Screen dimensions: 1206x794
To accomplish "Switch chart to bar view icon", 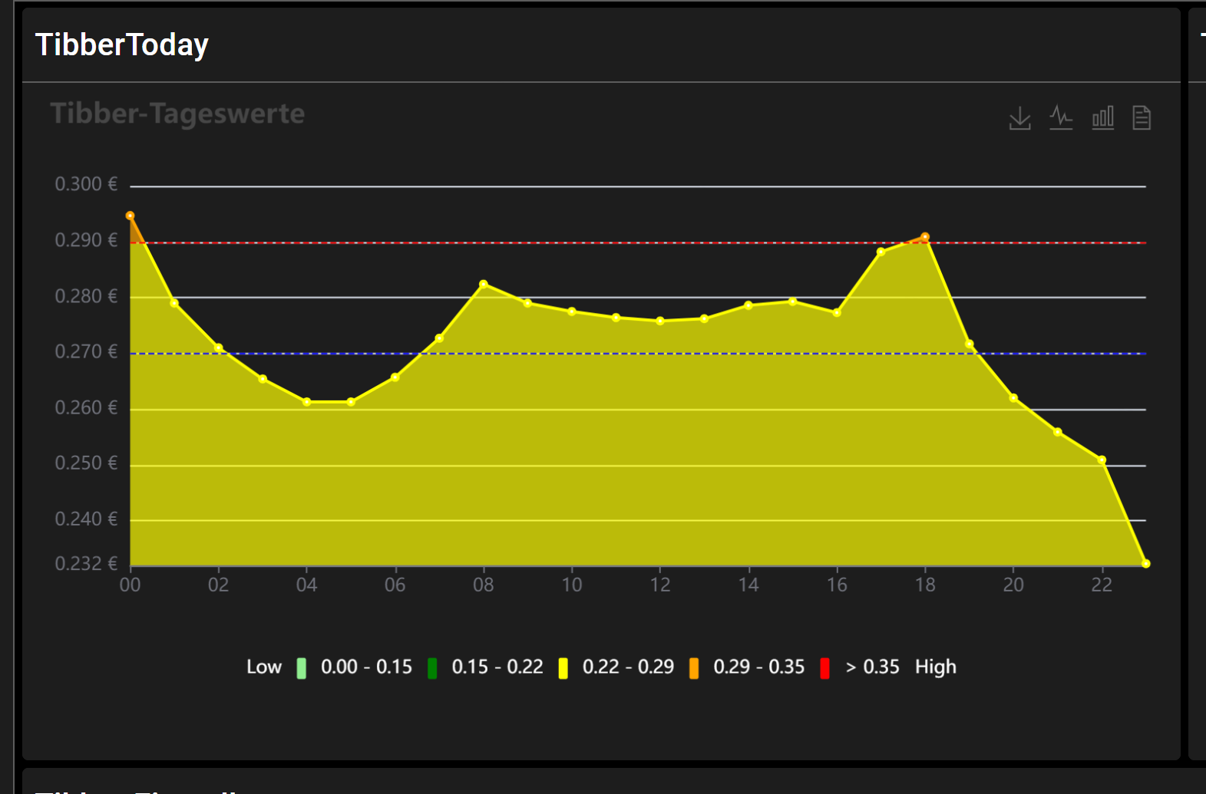I will [1103, 117].
